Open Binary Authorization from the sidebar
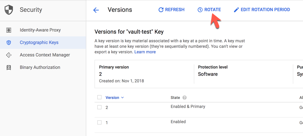Viewport: 303px width, 136px height. (40, 67)
